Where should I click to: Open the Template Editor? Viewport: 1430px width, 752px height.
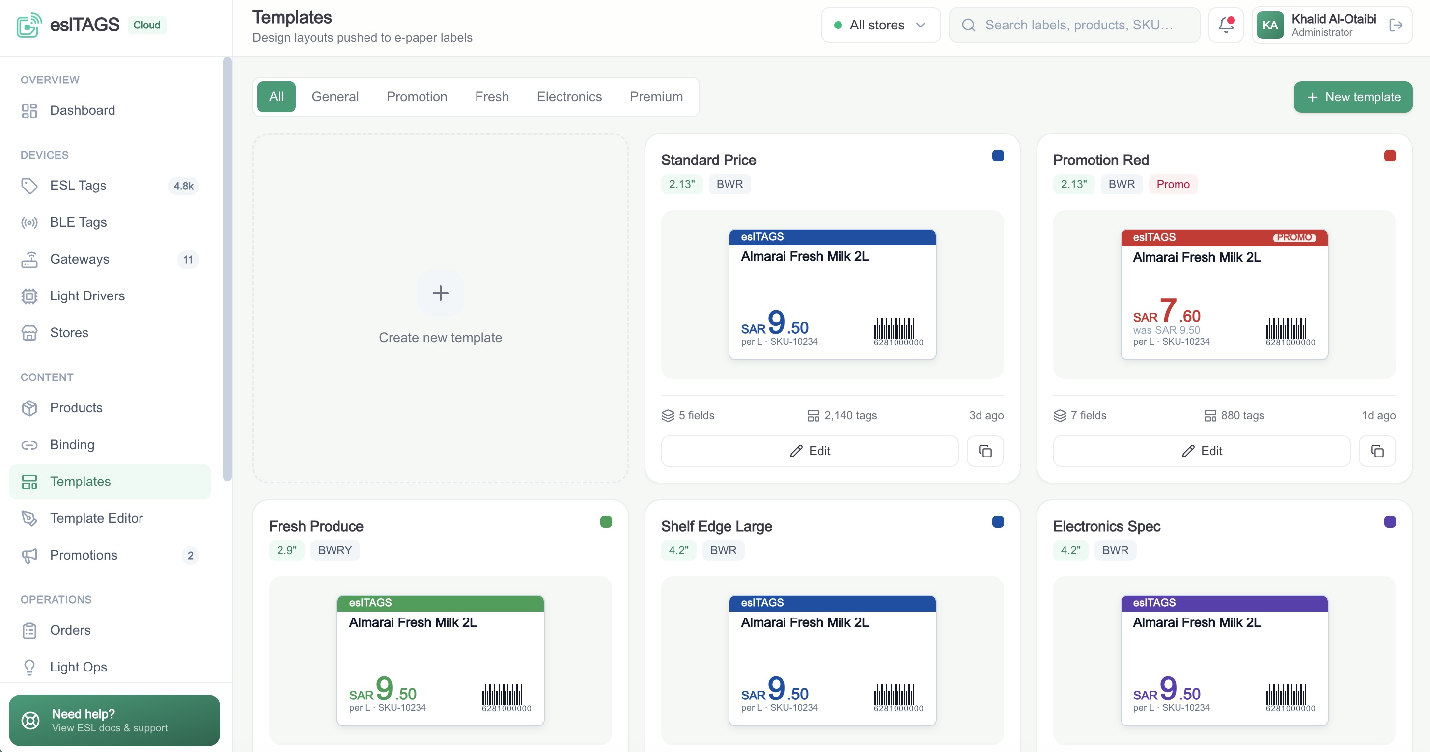[110, 518]
